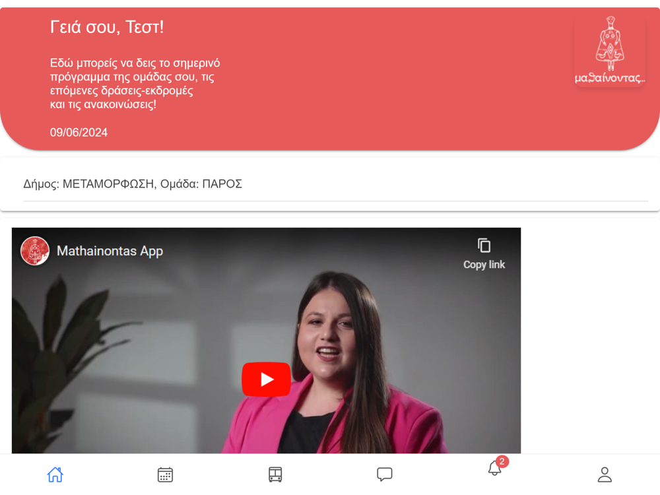Go to the Home tab icon

(55, 475)
